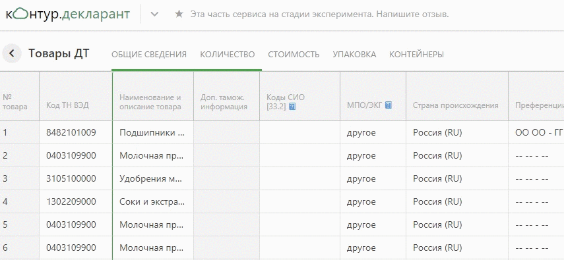Viewport: 564px width, 260px height.
Task: Click 'Россия (RU)' in row 3
Action: click(457, 178)
